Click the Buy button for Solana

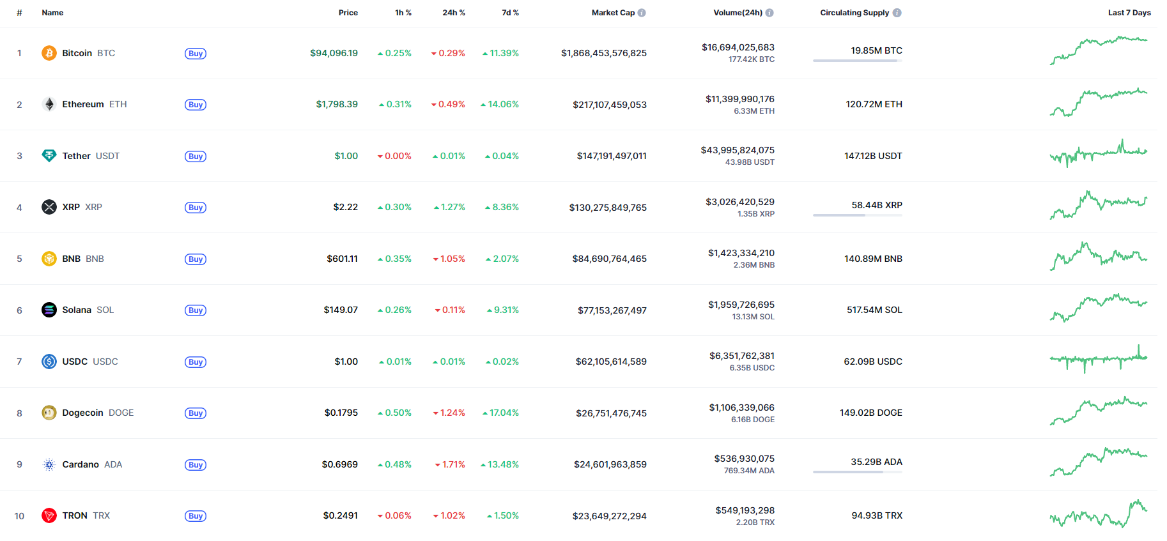click(x=196, y=310)
